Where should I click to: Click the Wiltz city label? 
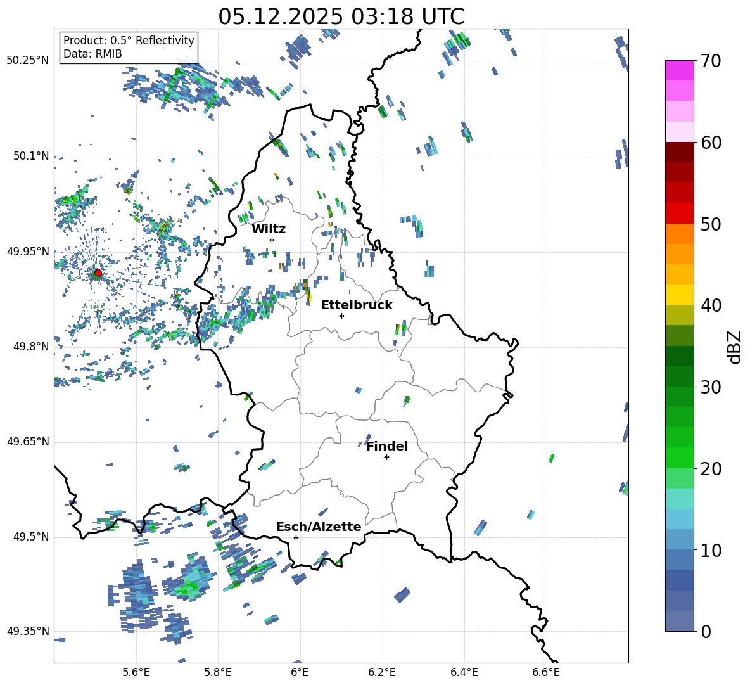pyautogui.click(x=269, y=229)
